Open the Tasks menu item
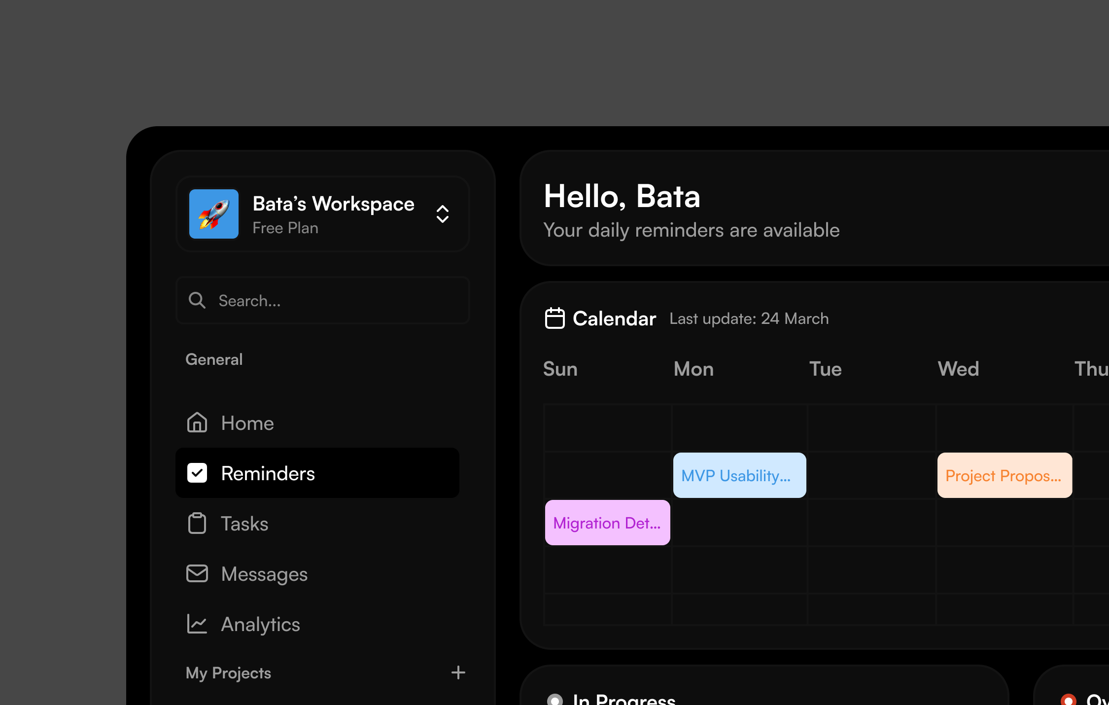 coord(317,524)
